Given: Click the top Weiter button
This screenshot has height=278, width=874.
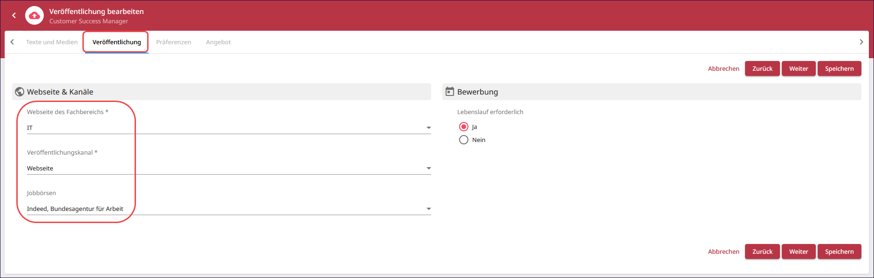Looking at the screenshot, I should point(799,68).
